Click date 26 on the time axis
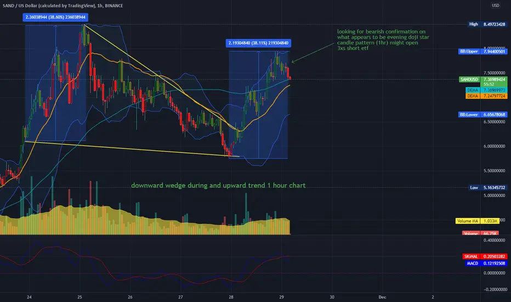The height and width of the screenshot is (302, 511). [x=130, y=297]
